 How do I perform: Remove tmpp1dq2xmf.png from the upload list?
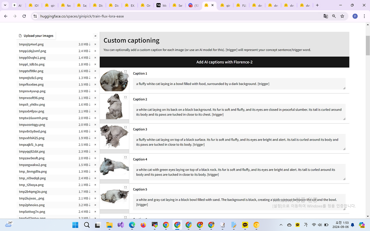[x=95, y=51]
